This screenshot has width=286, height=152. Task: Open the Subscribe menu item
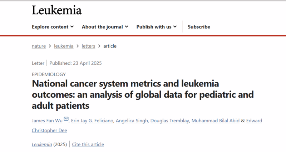click(x=199, y=27)
